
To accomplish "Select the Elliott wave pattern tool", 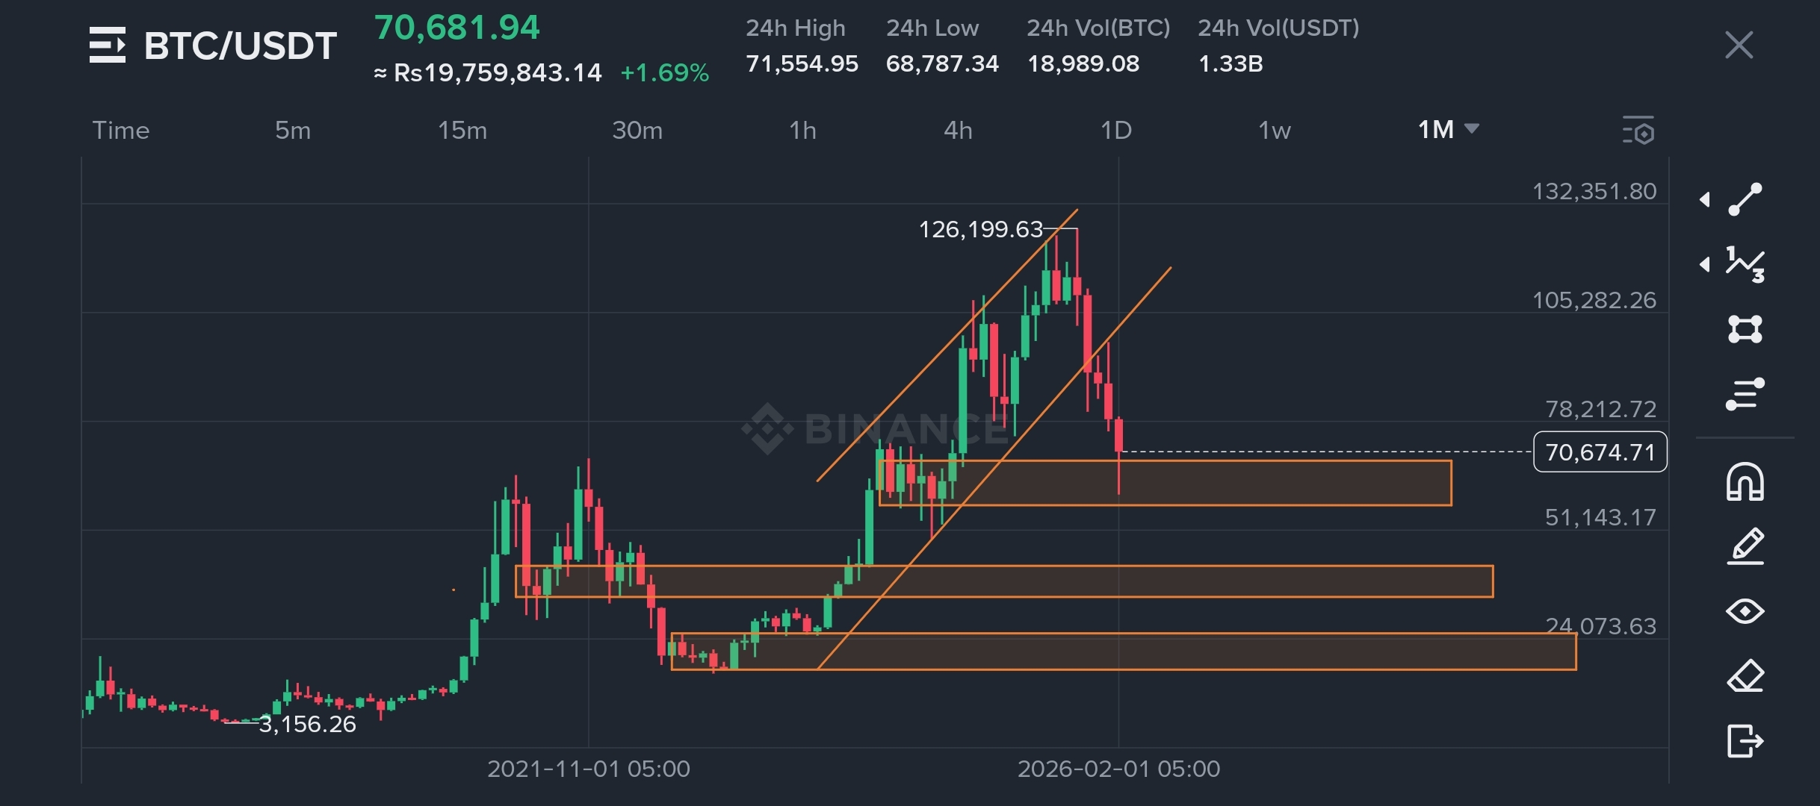I will [1745, 264].
